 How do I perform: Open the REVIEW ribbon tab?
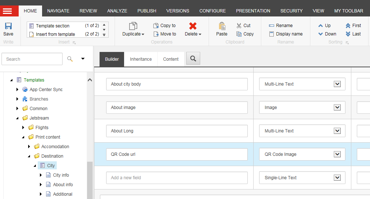88,11
